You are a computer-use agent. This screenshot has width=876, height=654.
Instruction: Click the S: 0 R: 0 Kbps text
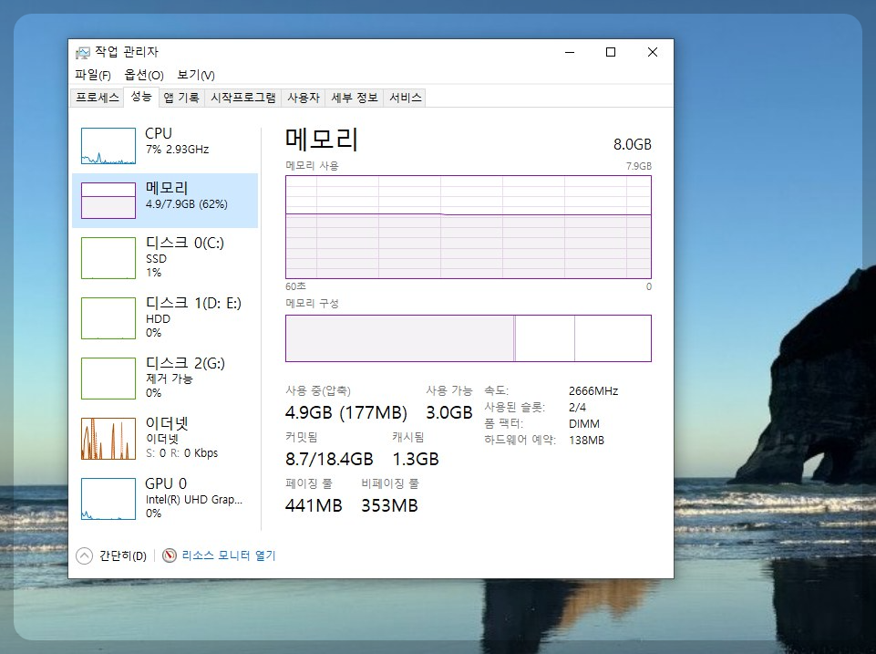point(181,452)
